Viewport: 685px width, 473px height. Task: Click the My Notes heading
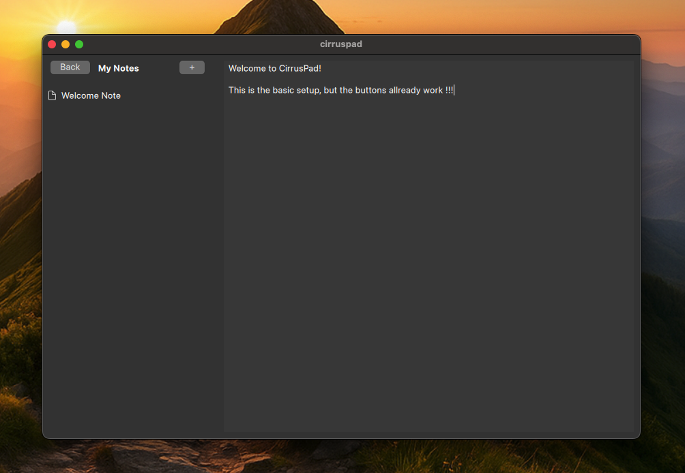(x=118, y=68)
